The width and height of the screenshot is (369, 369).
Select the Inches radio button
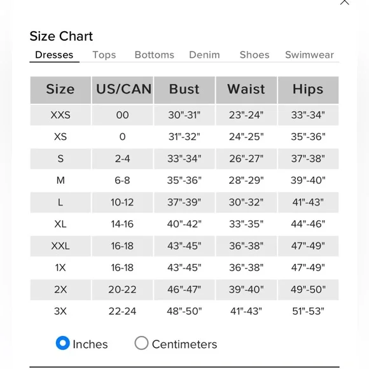(x=62, y=343)
